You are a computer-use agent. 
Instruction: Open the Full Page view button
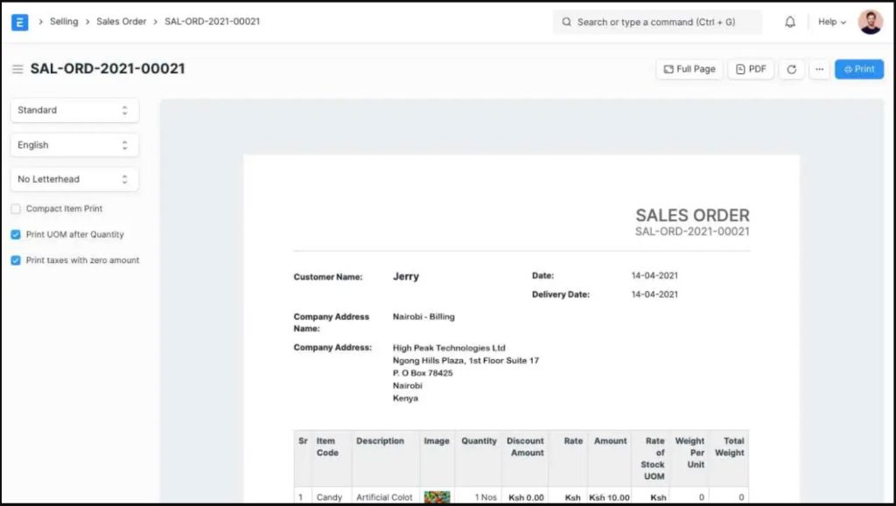689,69
